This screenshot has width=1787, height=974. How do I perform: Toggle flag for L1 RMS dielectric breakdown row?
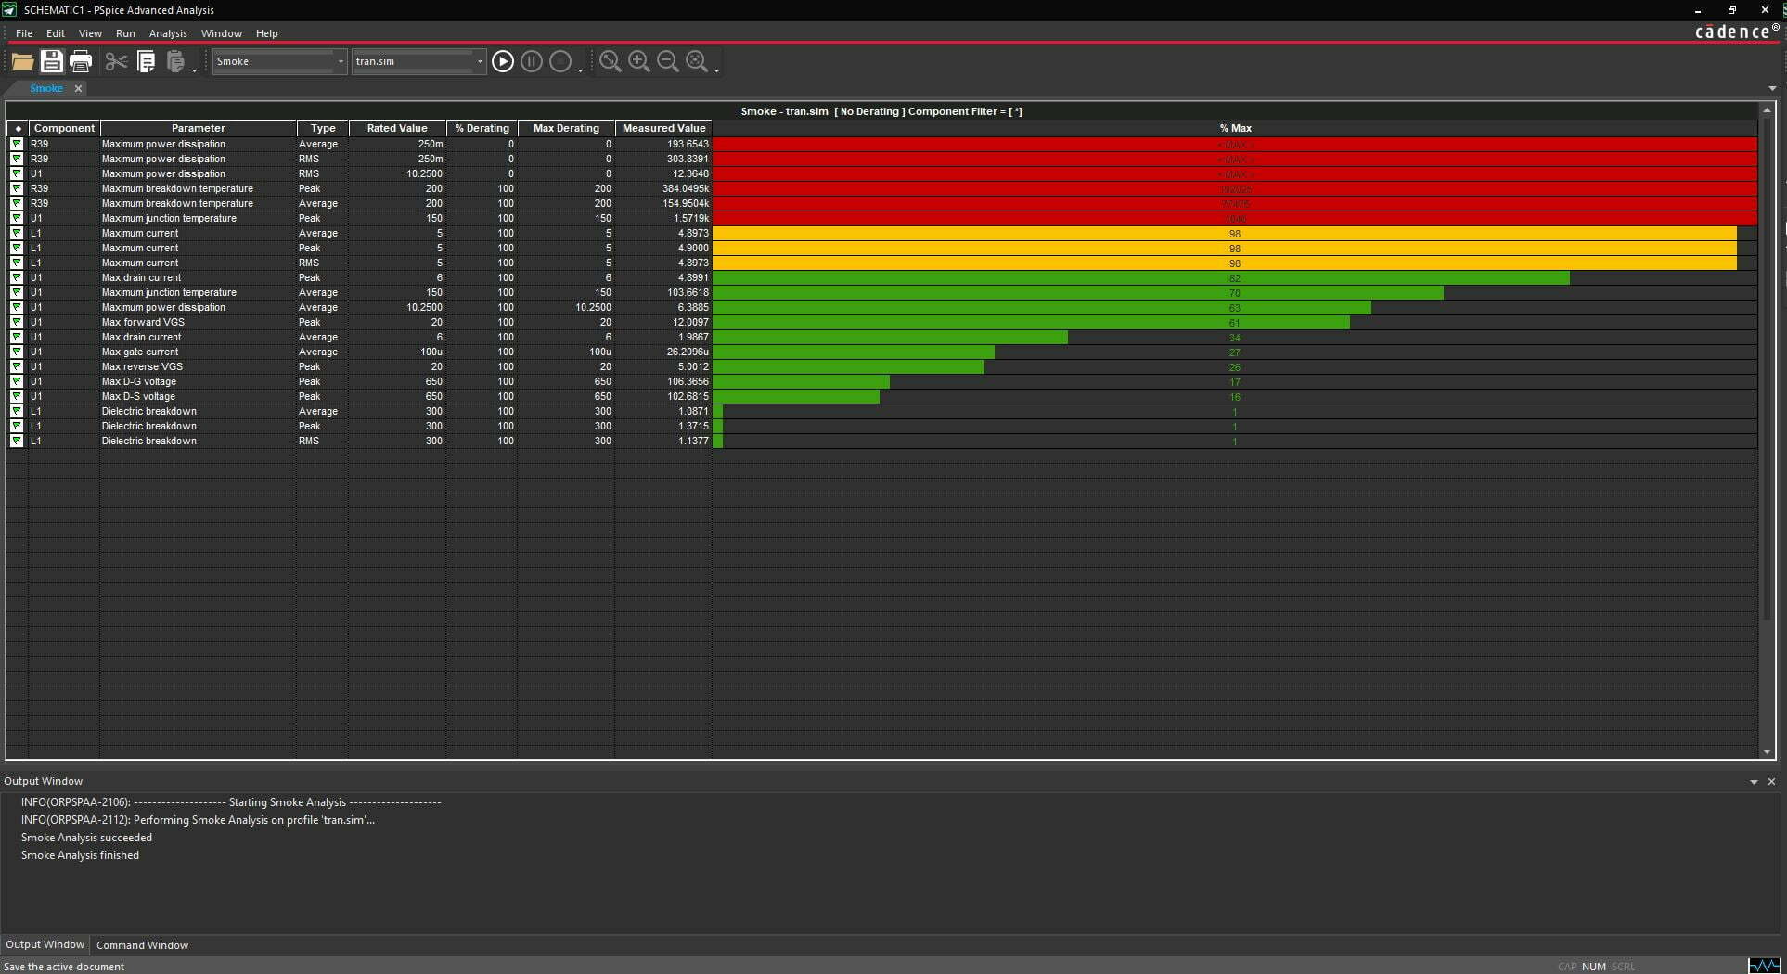pos(17,441)
